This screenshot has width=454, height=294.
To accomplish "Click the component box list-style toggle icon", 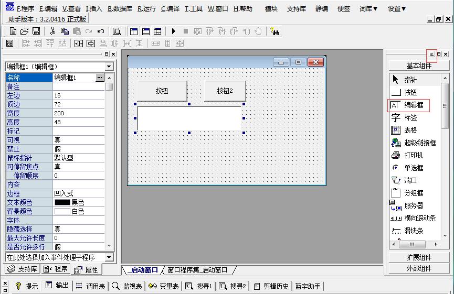I will (x=432, y=54).
